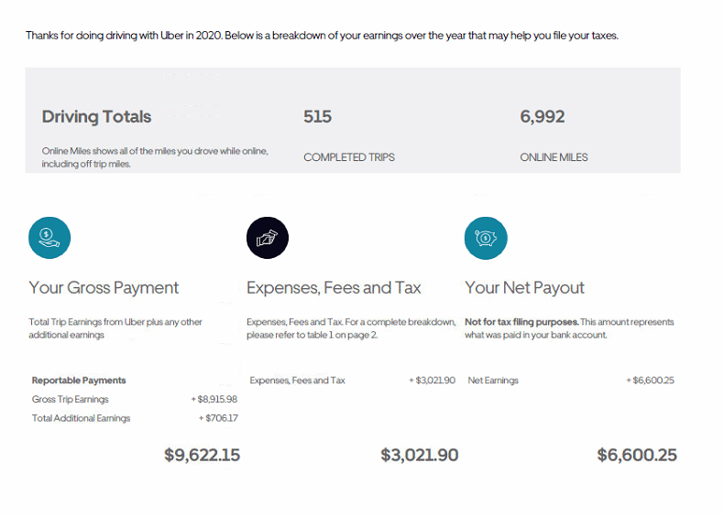Click the Expenses, Fees and Tax cash icon

(x=268, y=238)
